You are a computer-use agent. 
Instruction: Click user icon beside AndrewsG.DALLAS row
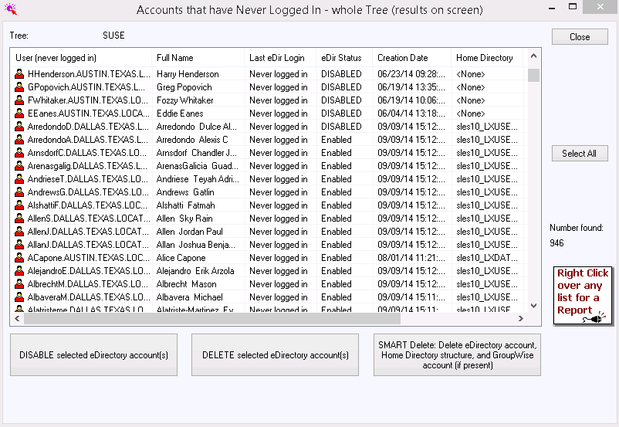20,192
